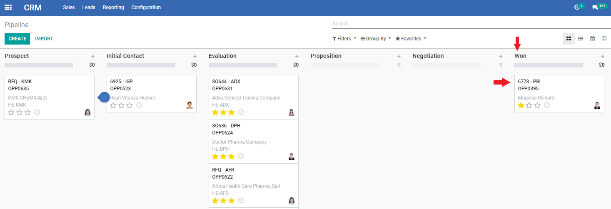Set third priority star on RFQ - KMK card
This screenshot has height=209, width=611.
[x=27, y=112]
